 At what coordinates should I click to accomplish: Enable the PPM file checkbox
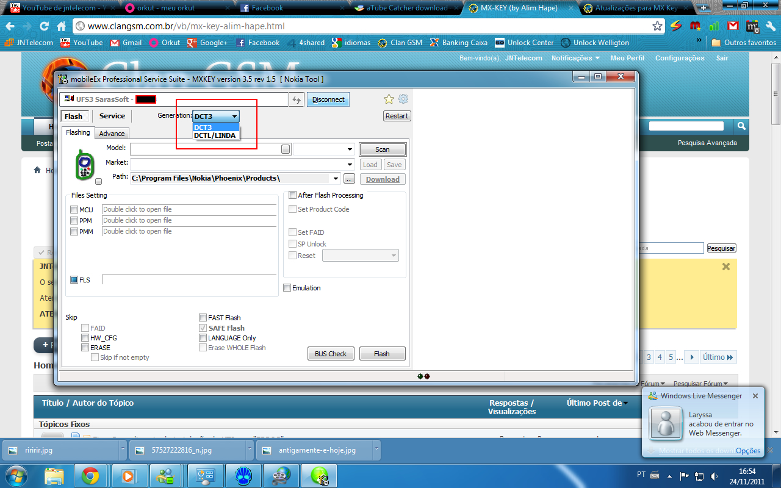coord(74,221)
